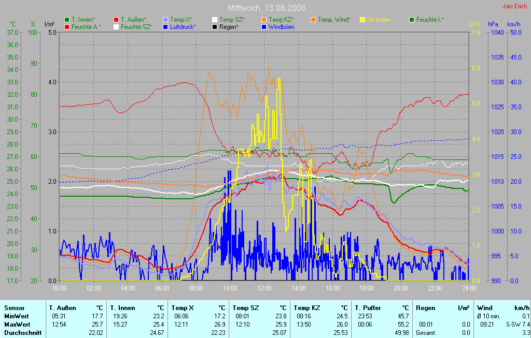
Task: Click the T. Außen* legend label
Action: coord(133,20)
